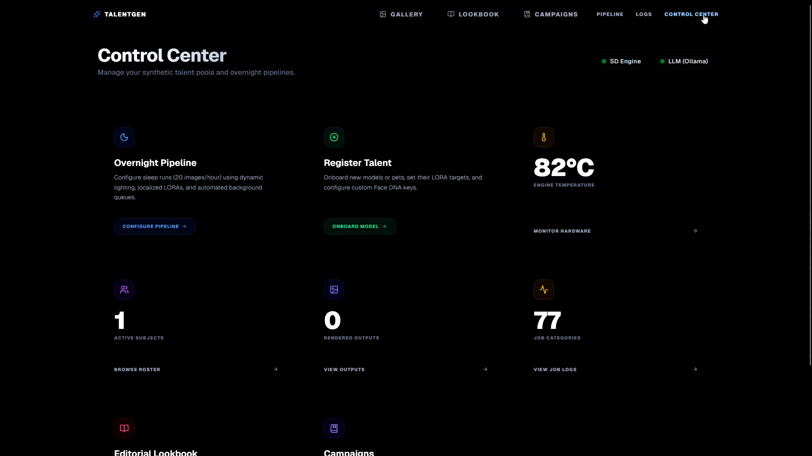
Task: Click the arrow next to View Outputs
Action: pyautogui.click(x=485, y=369)
